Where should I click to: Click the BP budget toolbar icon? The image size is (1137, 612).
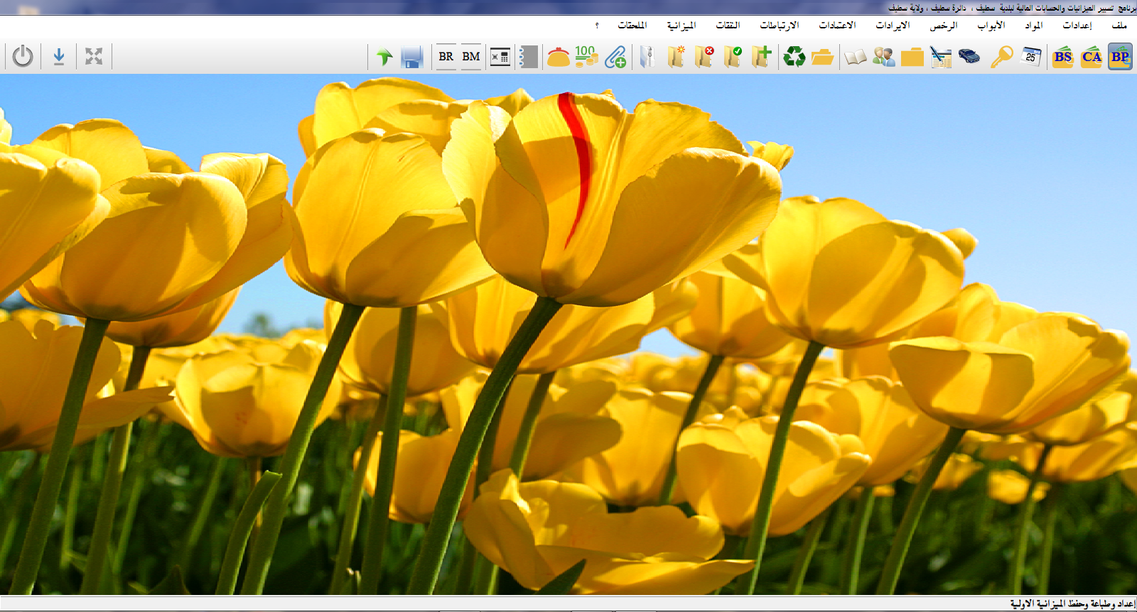1120,57
